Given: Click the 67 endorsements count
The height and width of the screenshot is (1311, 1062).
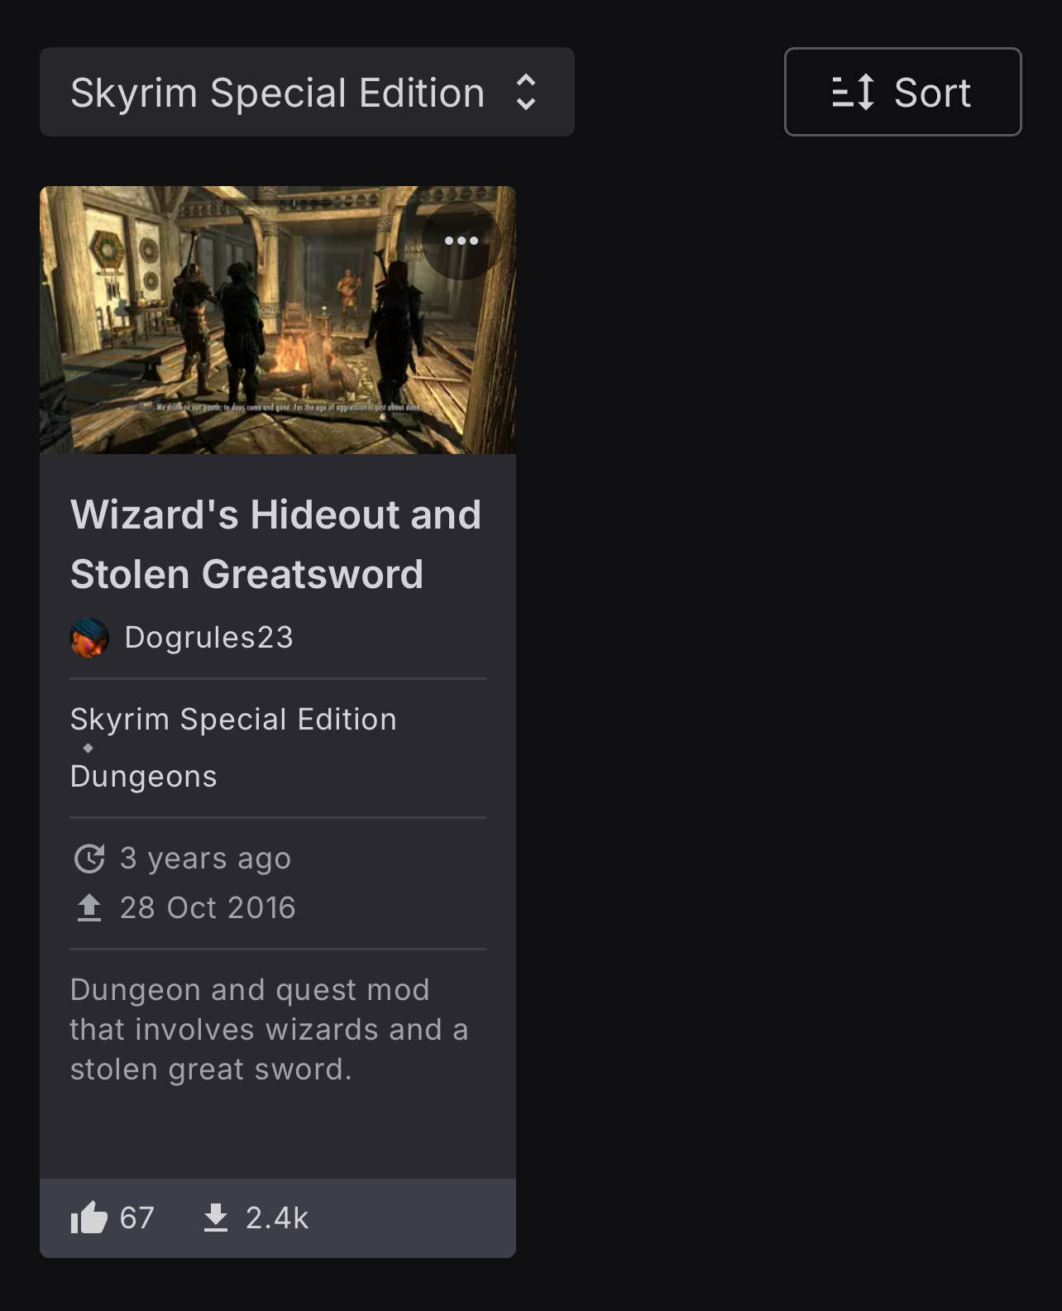Looking at the screenshot, I should point(137,1218).
